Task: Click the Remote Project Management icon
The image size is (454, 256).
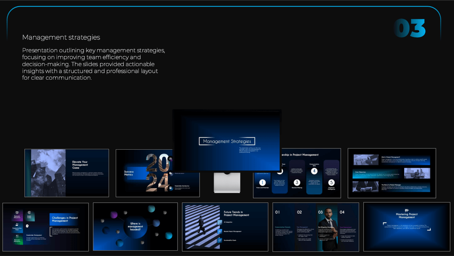Action: (x=220, y=232)
